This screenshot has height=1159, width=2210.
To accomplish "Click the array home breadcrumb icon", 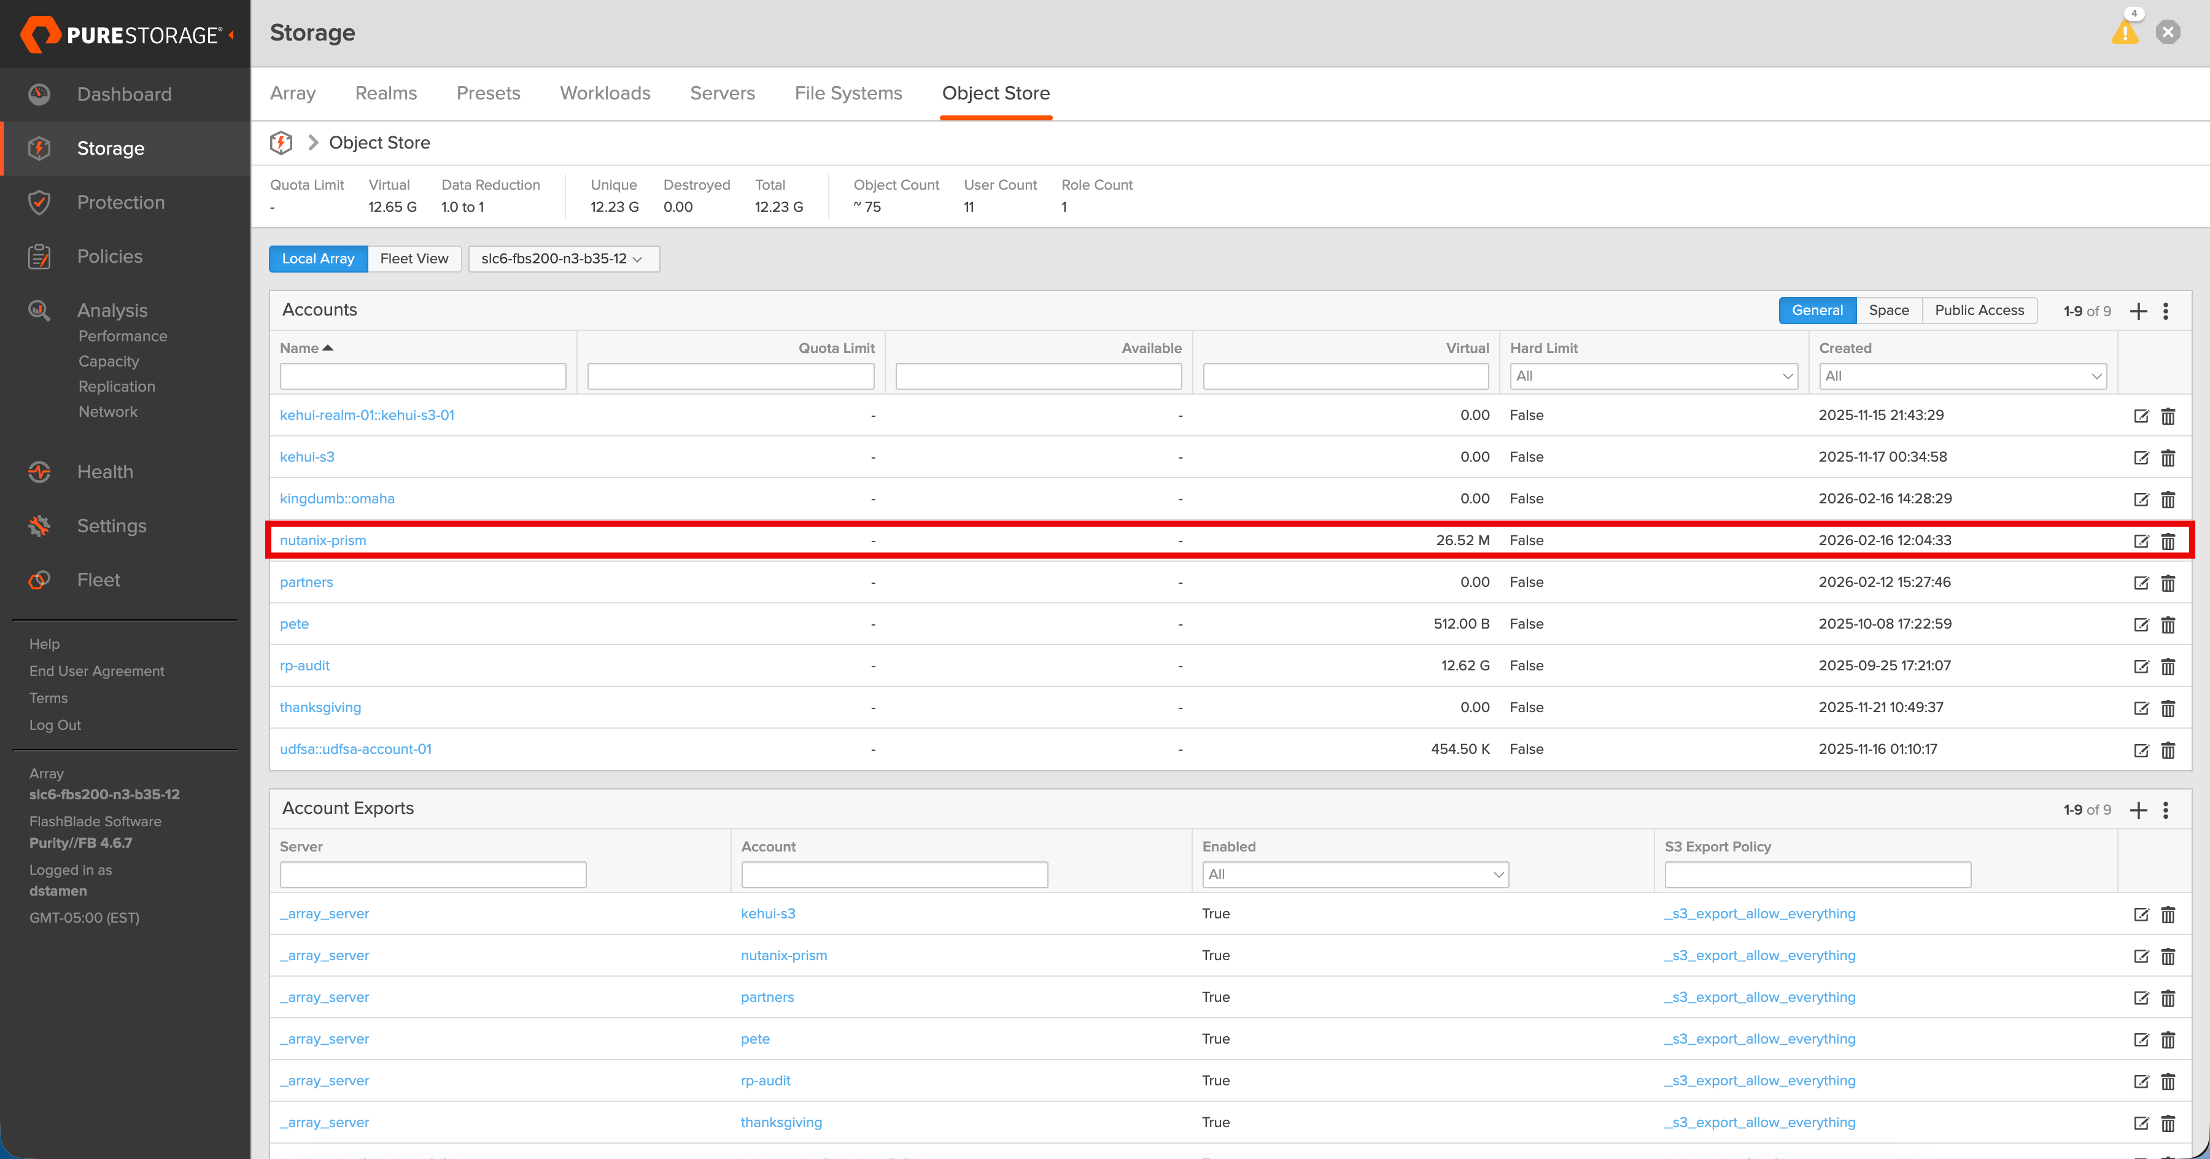I will pos(281,142).
